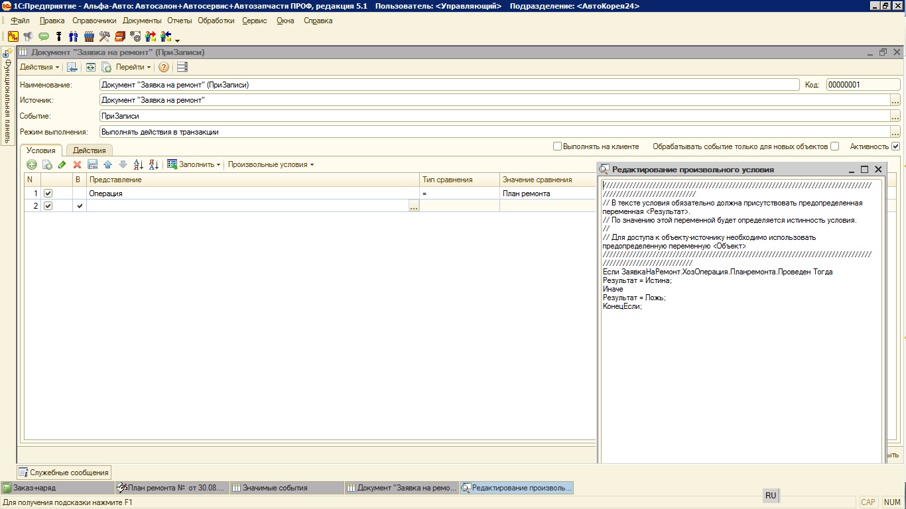Click the gears settings icon in toolbar

[x=135, y=36]
